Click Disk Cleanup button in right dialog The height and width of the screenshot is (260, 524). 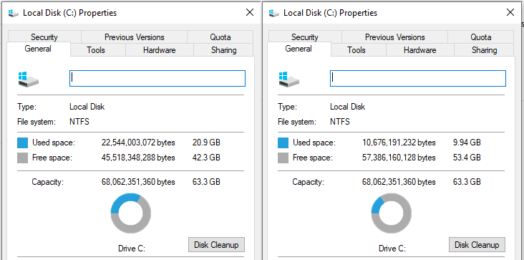coord(477,245)
